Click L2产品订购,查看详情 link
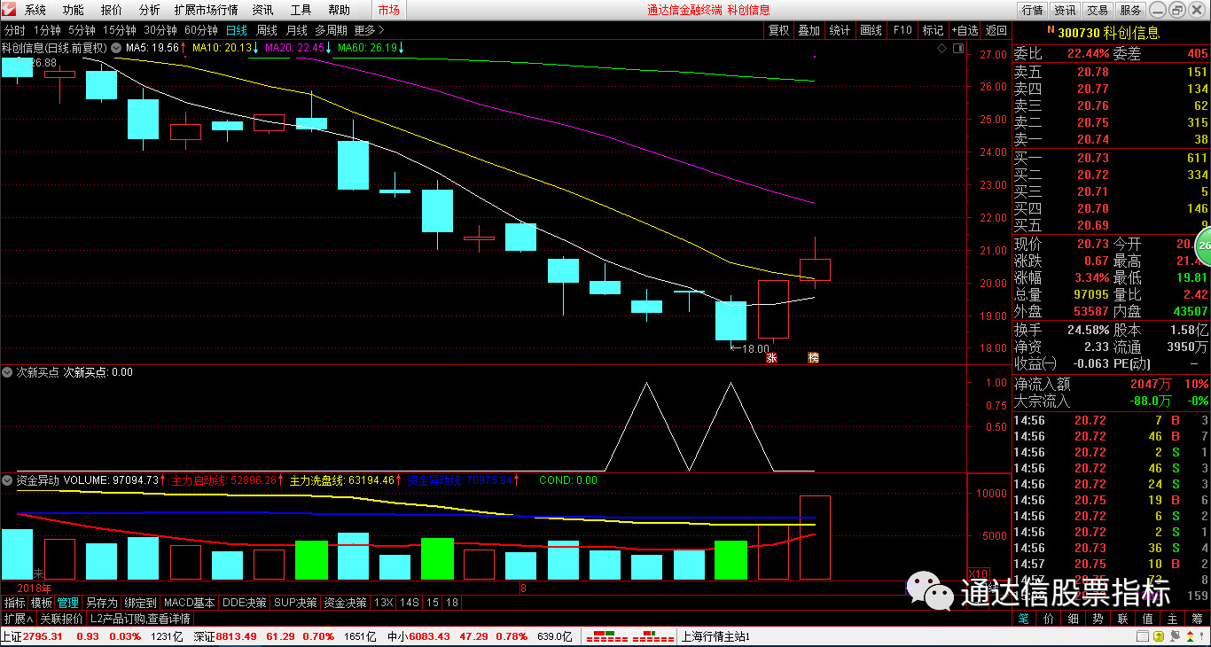The height and width of the screenshot is (647, 1211). [x=140, y=619]
